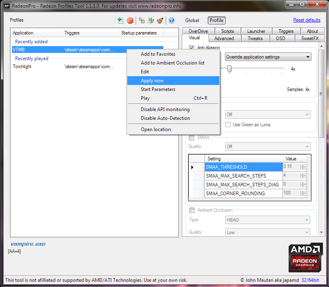Select the SMAA_MAX_SEARCH_STEPS_DIAG row
This screenshot has width=329, height=287.
244,184
